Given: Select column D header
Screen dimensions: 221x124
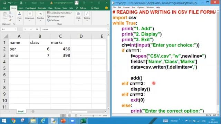Looking at the screenshot, I should tap(81, 36).
